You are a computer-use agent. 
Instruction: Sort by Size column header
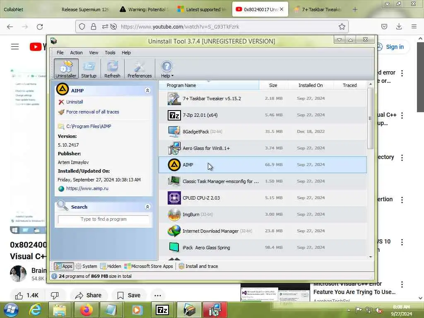point(273,85)
